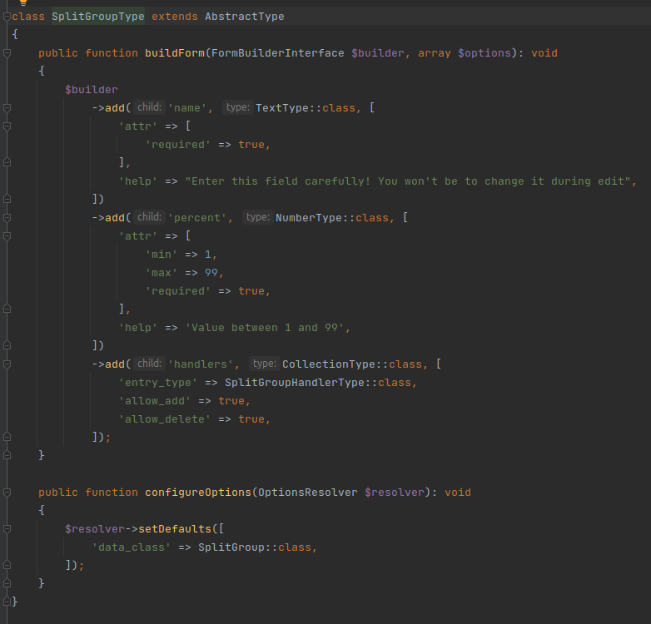
Task: Click 'child:' inlay hint before 'name'
Action: [x=150, y=107]
